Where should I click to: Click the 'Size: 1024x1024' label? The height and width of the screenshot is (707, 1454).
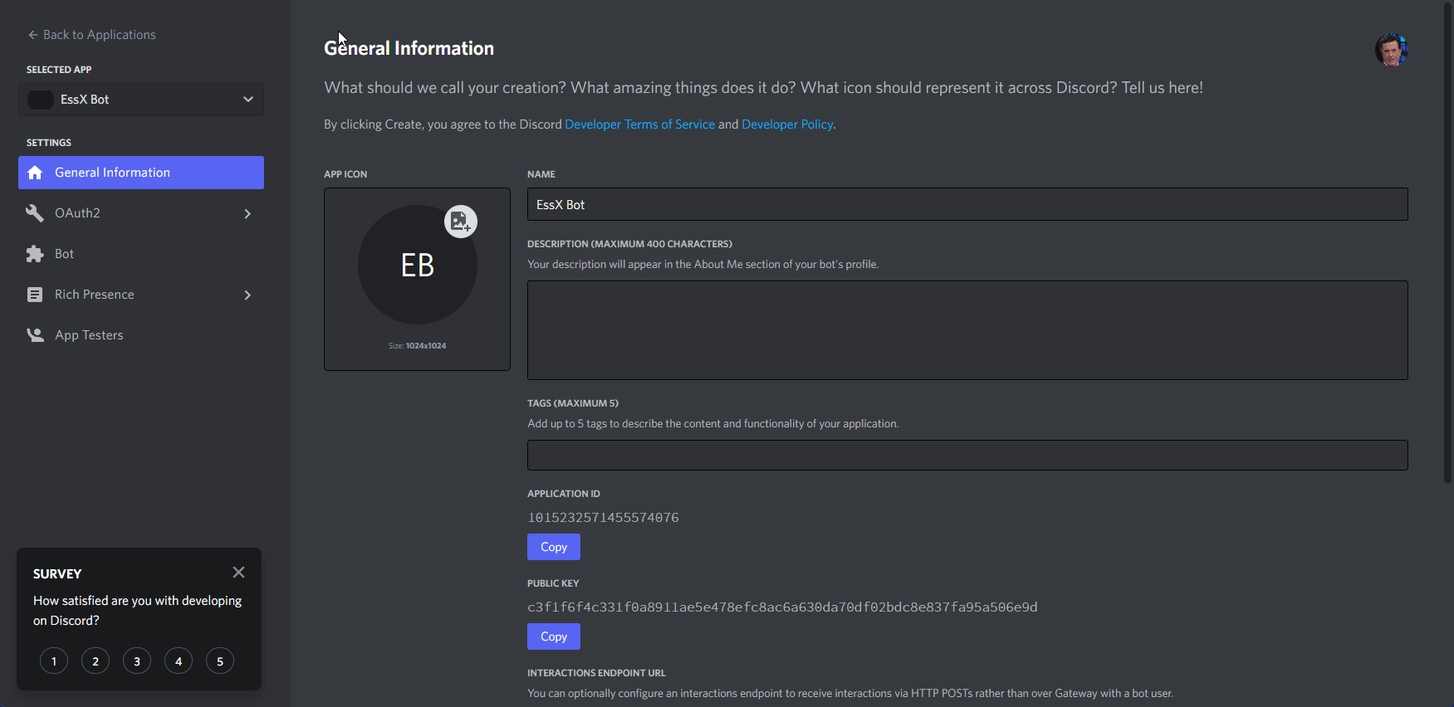pos(417,346)
